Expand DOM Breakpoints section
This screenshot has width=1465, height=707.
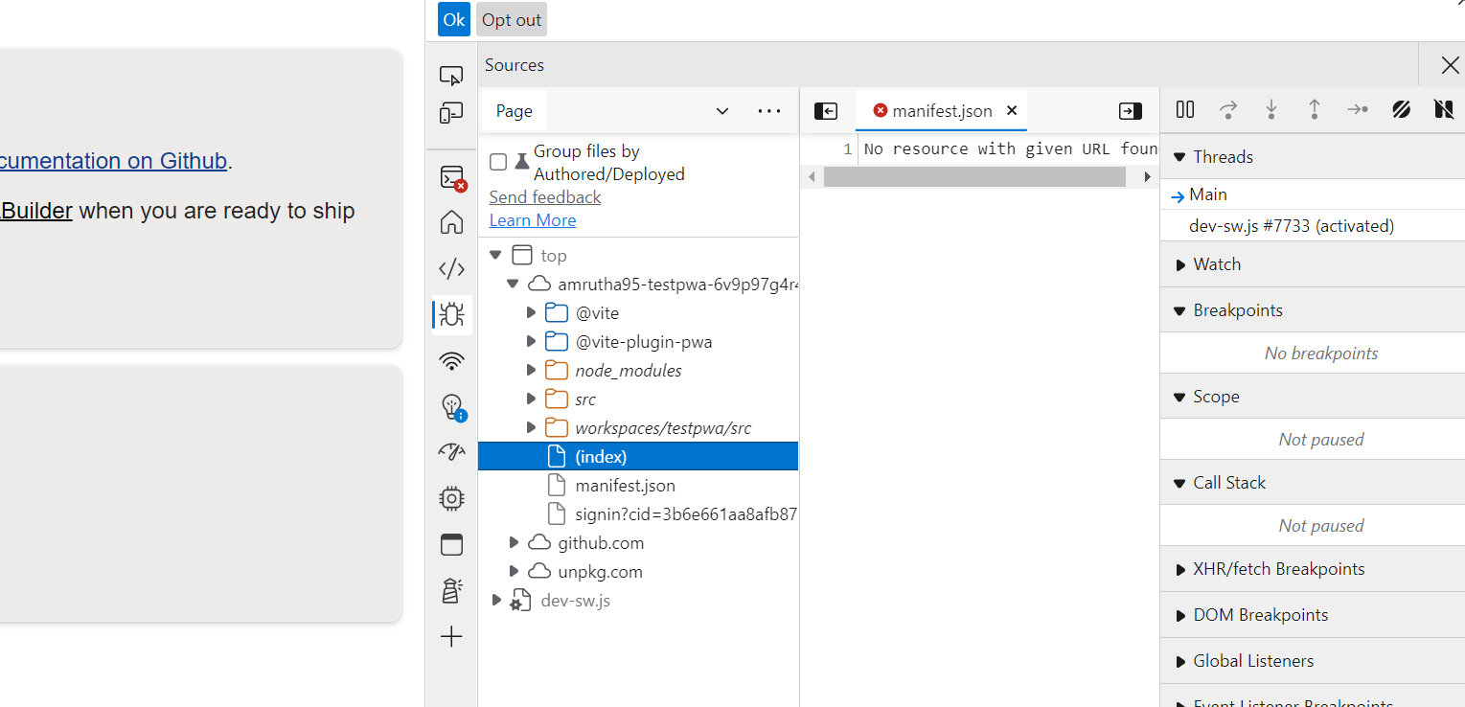(1313, 615)
